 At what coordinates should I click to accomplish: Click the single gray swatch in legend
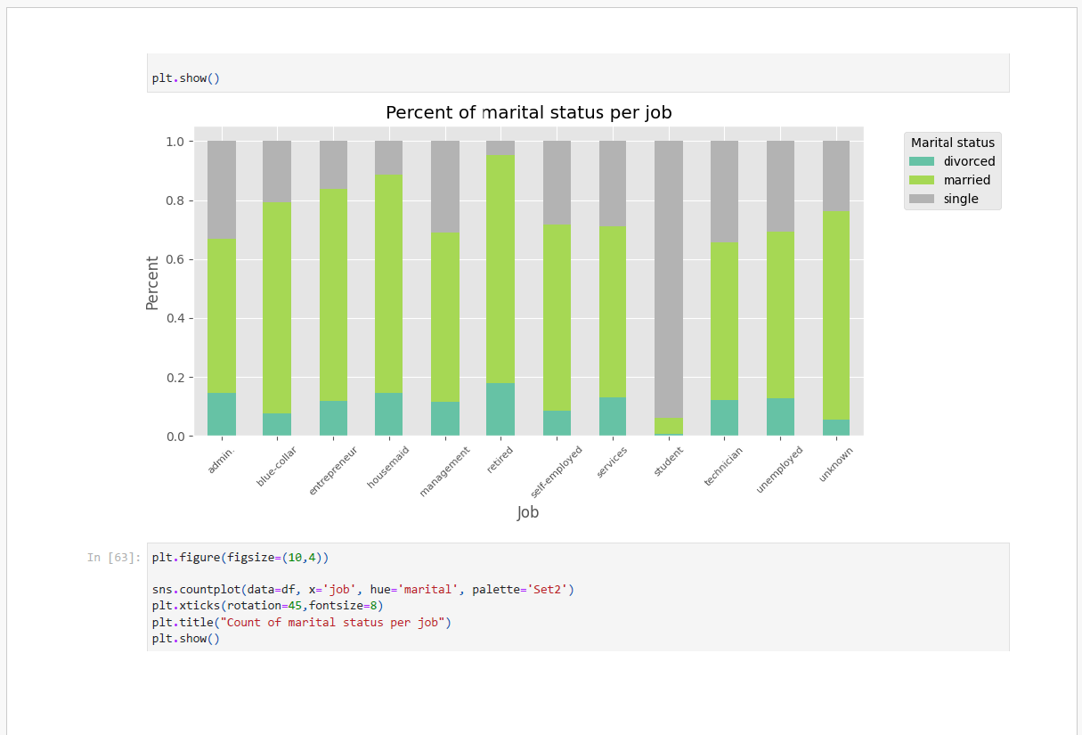pos(922,199)
